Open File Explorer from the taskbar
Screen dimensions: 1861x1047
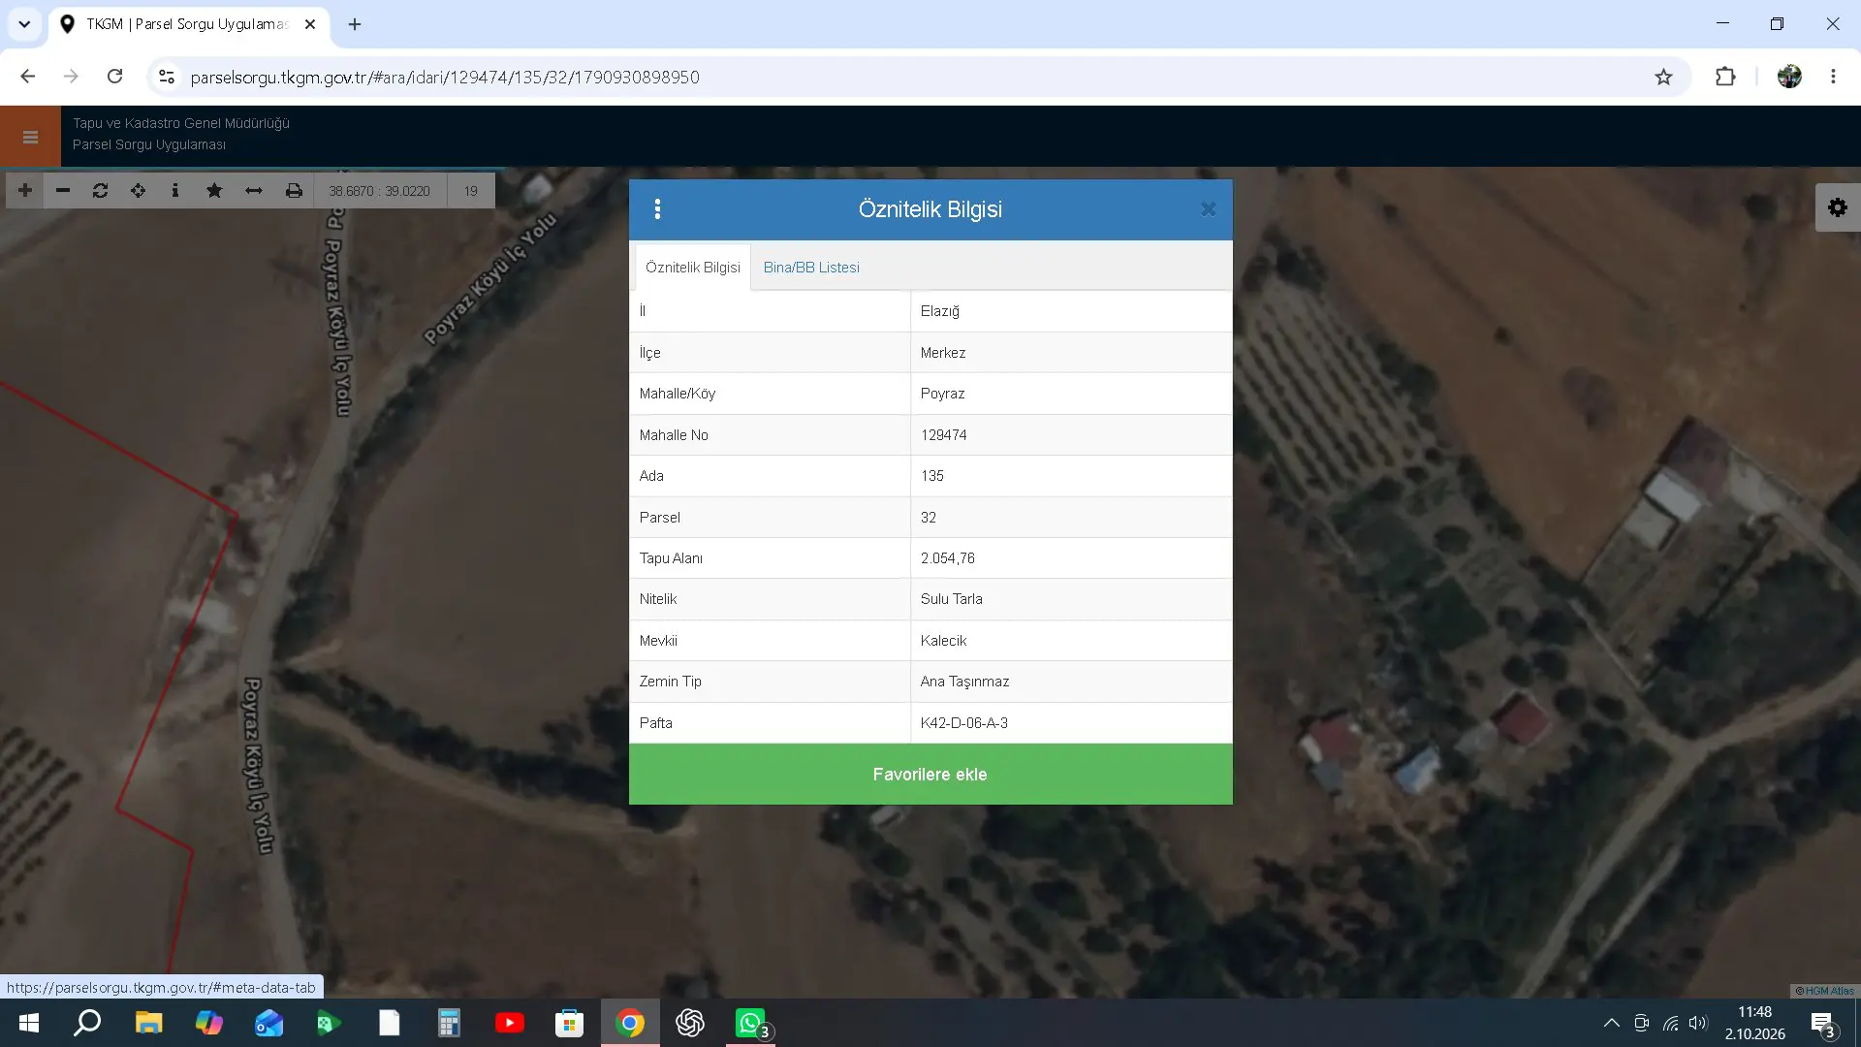tap(148, 1023)
